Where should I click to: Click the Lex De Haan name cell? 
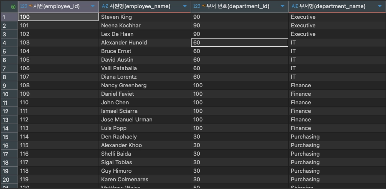click(145, 34)
